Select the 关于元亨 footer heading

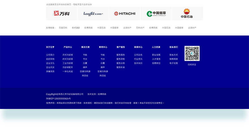pos(50,47)
